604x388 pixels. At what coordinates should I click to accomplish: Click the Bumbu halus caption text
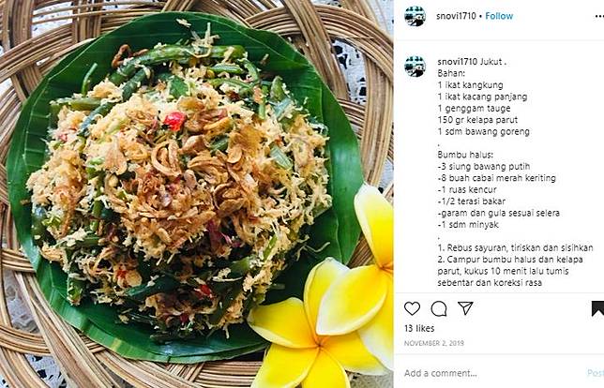[x=465, y=155]
